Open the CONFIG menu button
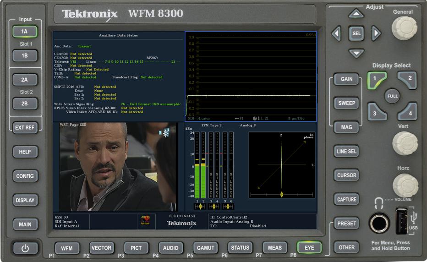This screenshot has height=262, width=427. click(24, 176)
